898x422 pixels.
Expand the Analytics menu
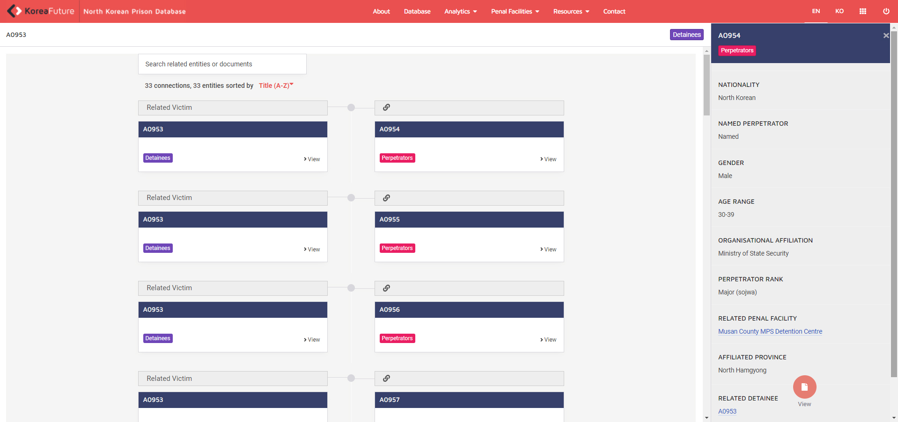(x=460, y=11)
